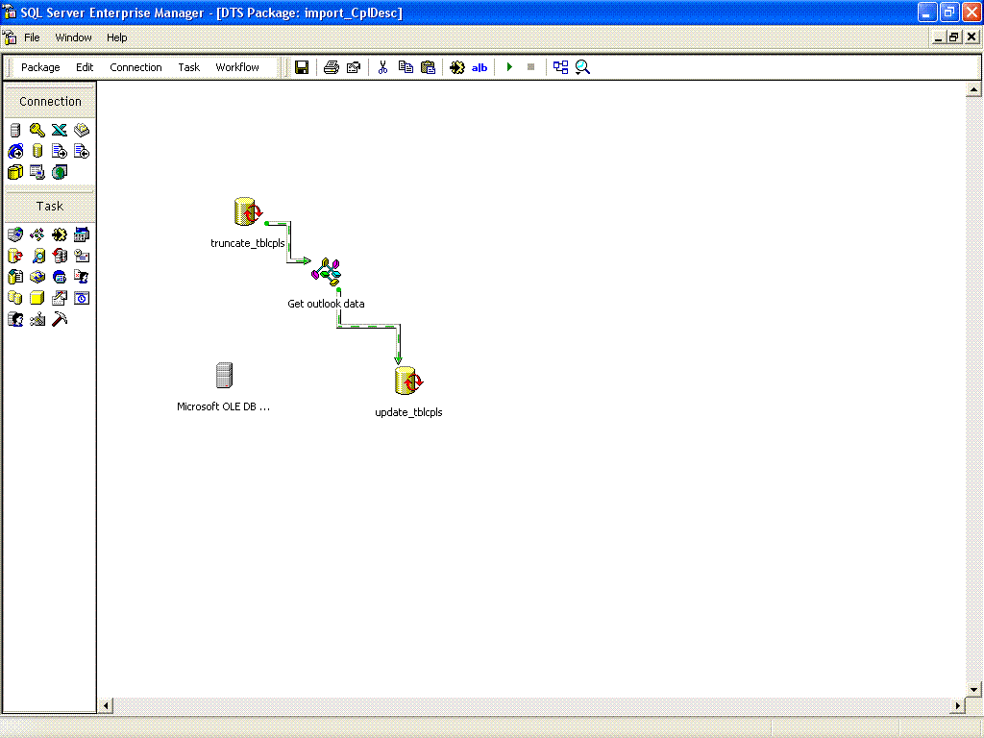This screenshot has height=738, width=984.
Task: Select the Data Driven Query task
Action: (37, 256)
